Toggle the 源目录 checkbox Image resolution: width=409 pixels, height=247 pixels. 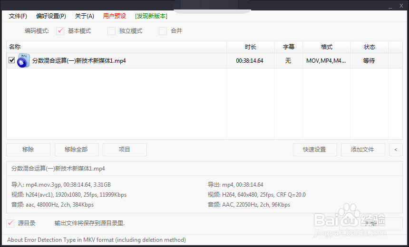coord(10,223)
